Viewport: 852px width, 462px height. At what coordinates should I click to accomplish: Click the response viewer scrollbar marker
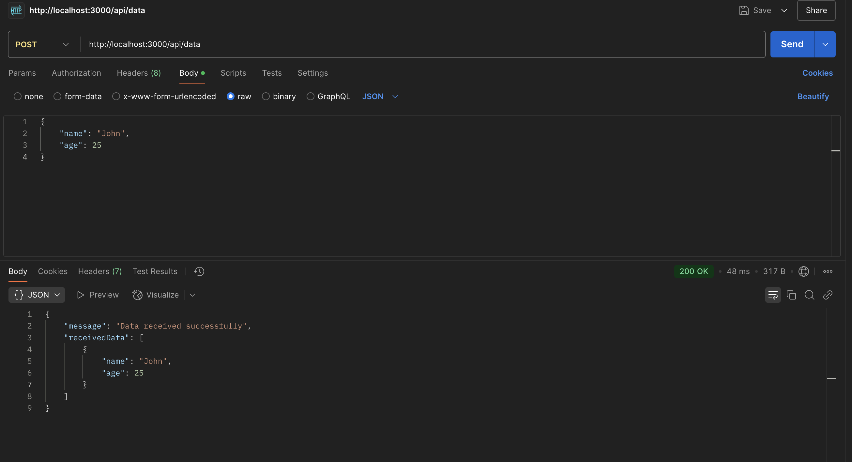[831, 378]
